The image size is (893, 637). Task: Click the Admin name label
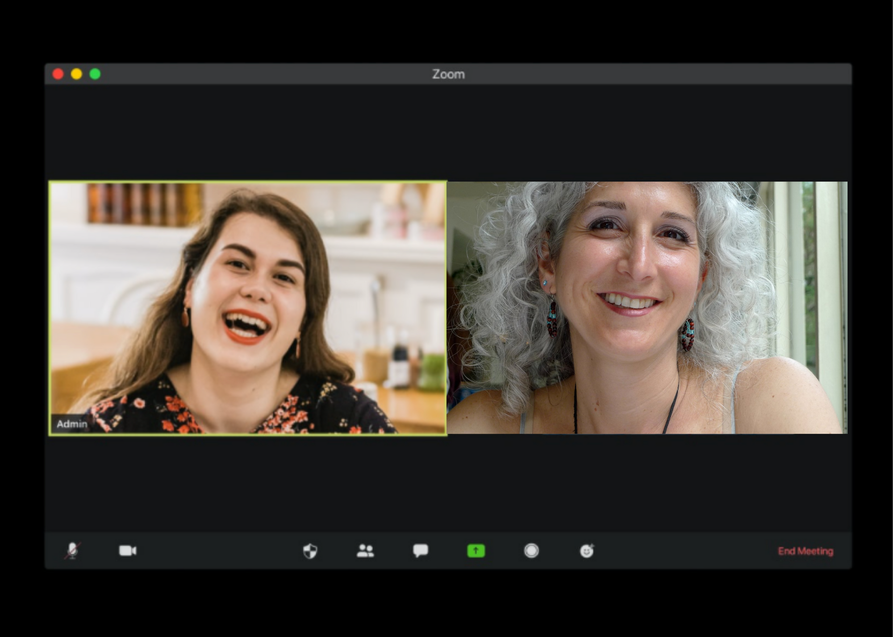[71, 424]
